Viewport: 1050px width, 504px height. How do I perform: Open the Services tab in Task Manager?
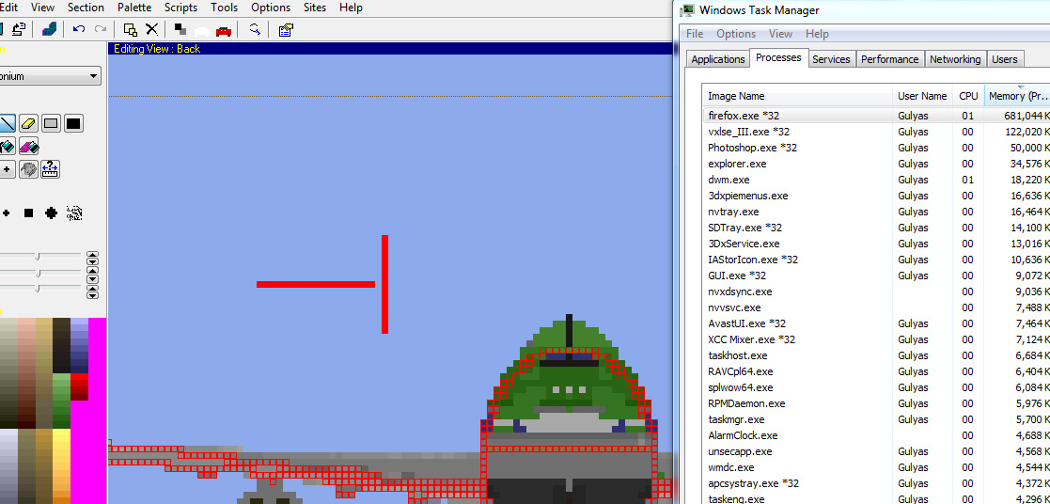(x=831, y=59)
